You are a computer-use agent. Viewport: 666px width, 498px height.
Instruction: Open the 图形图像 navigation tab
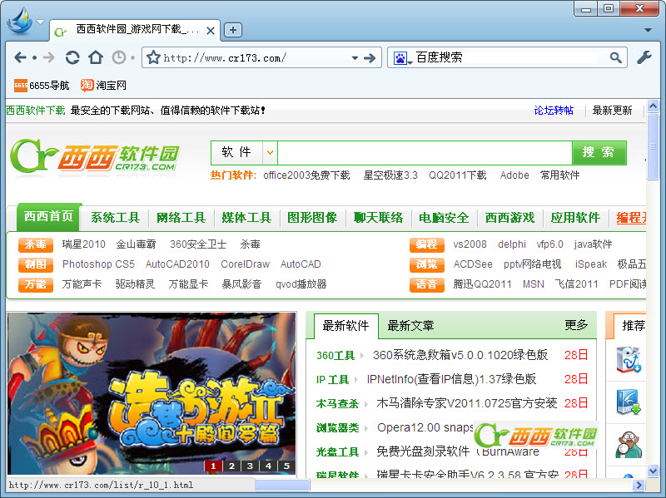point(312,218)
